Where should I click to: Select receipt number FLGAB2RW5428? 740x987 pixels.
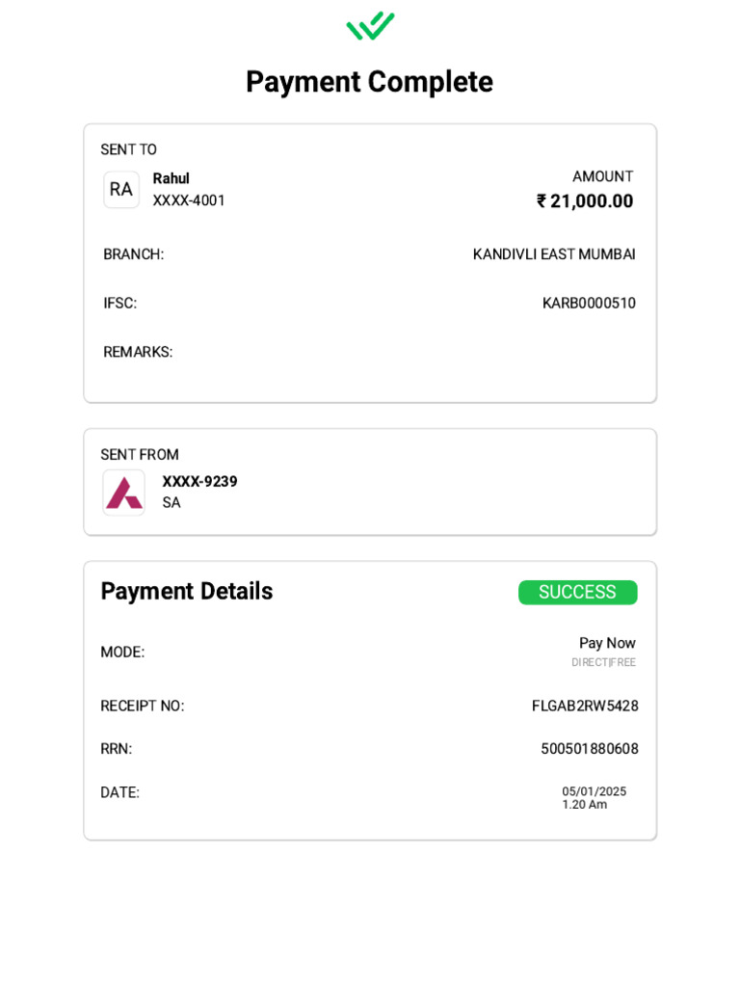tap(585, 707)
